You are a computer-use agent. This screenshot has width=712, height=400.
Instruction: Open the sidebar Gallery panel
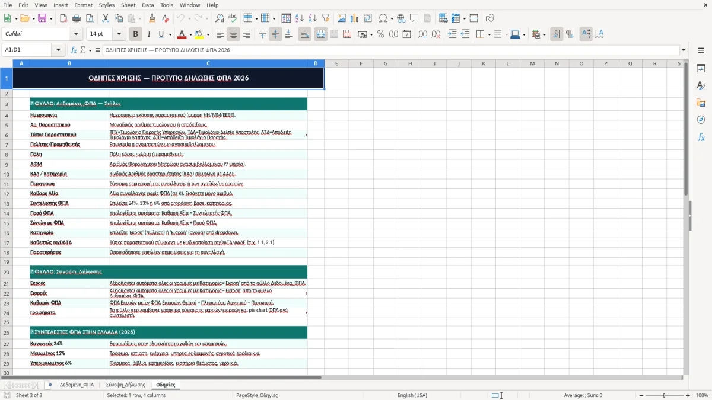coord(701,103)
